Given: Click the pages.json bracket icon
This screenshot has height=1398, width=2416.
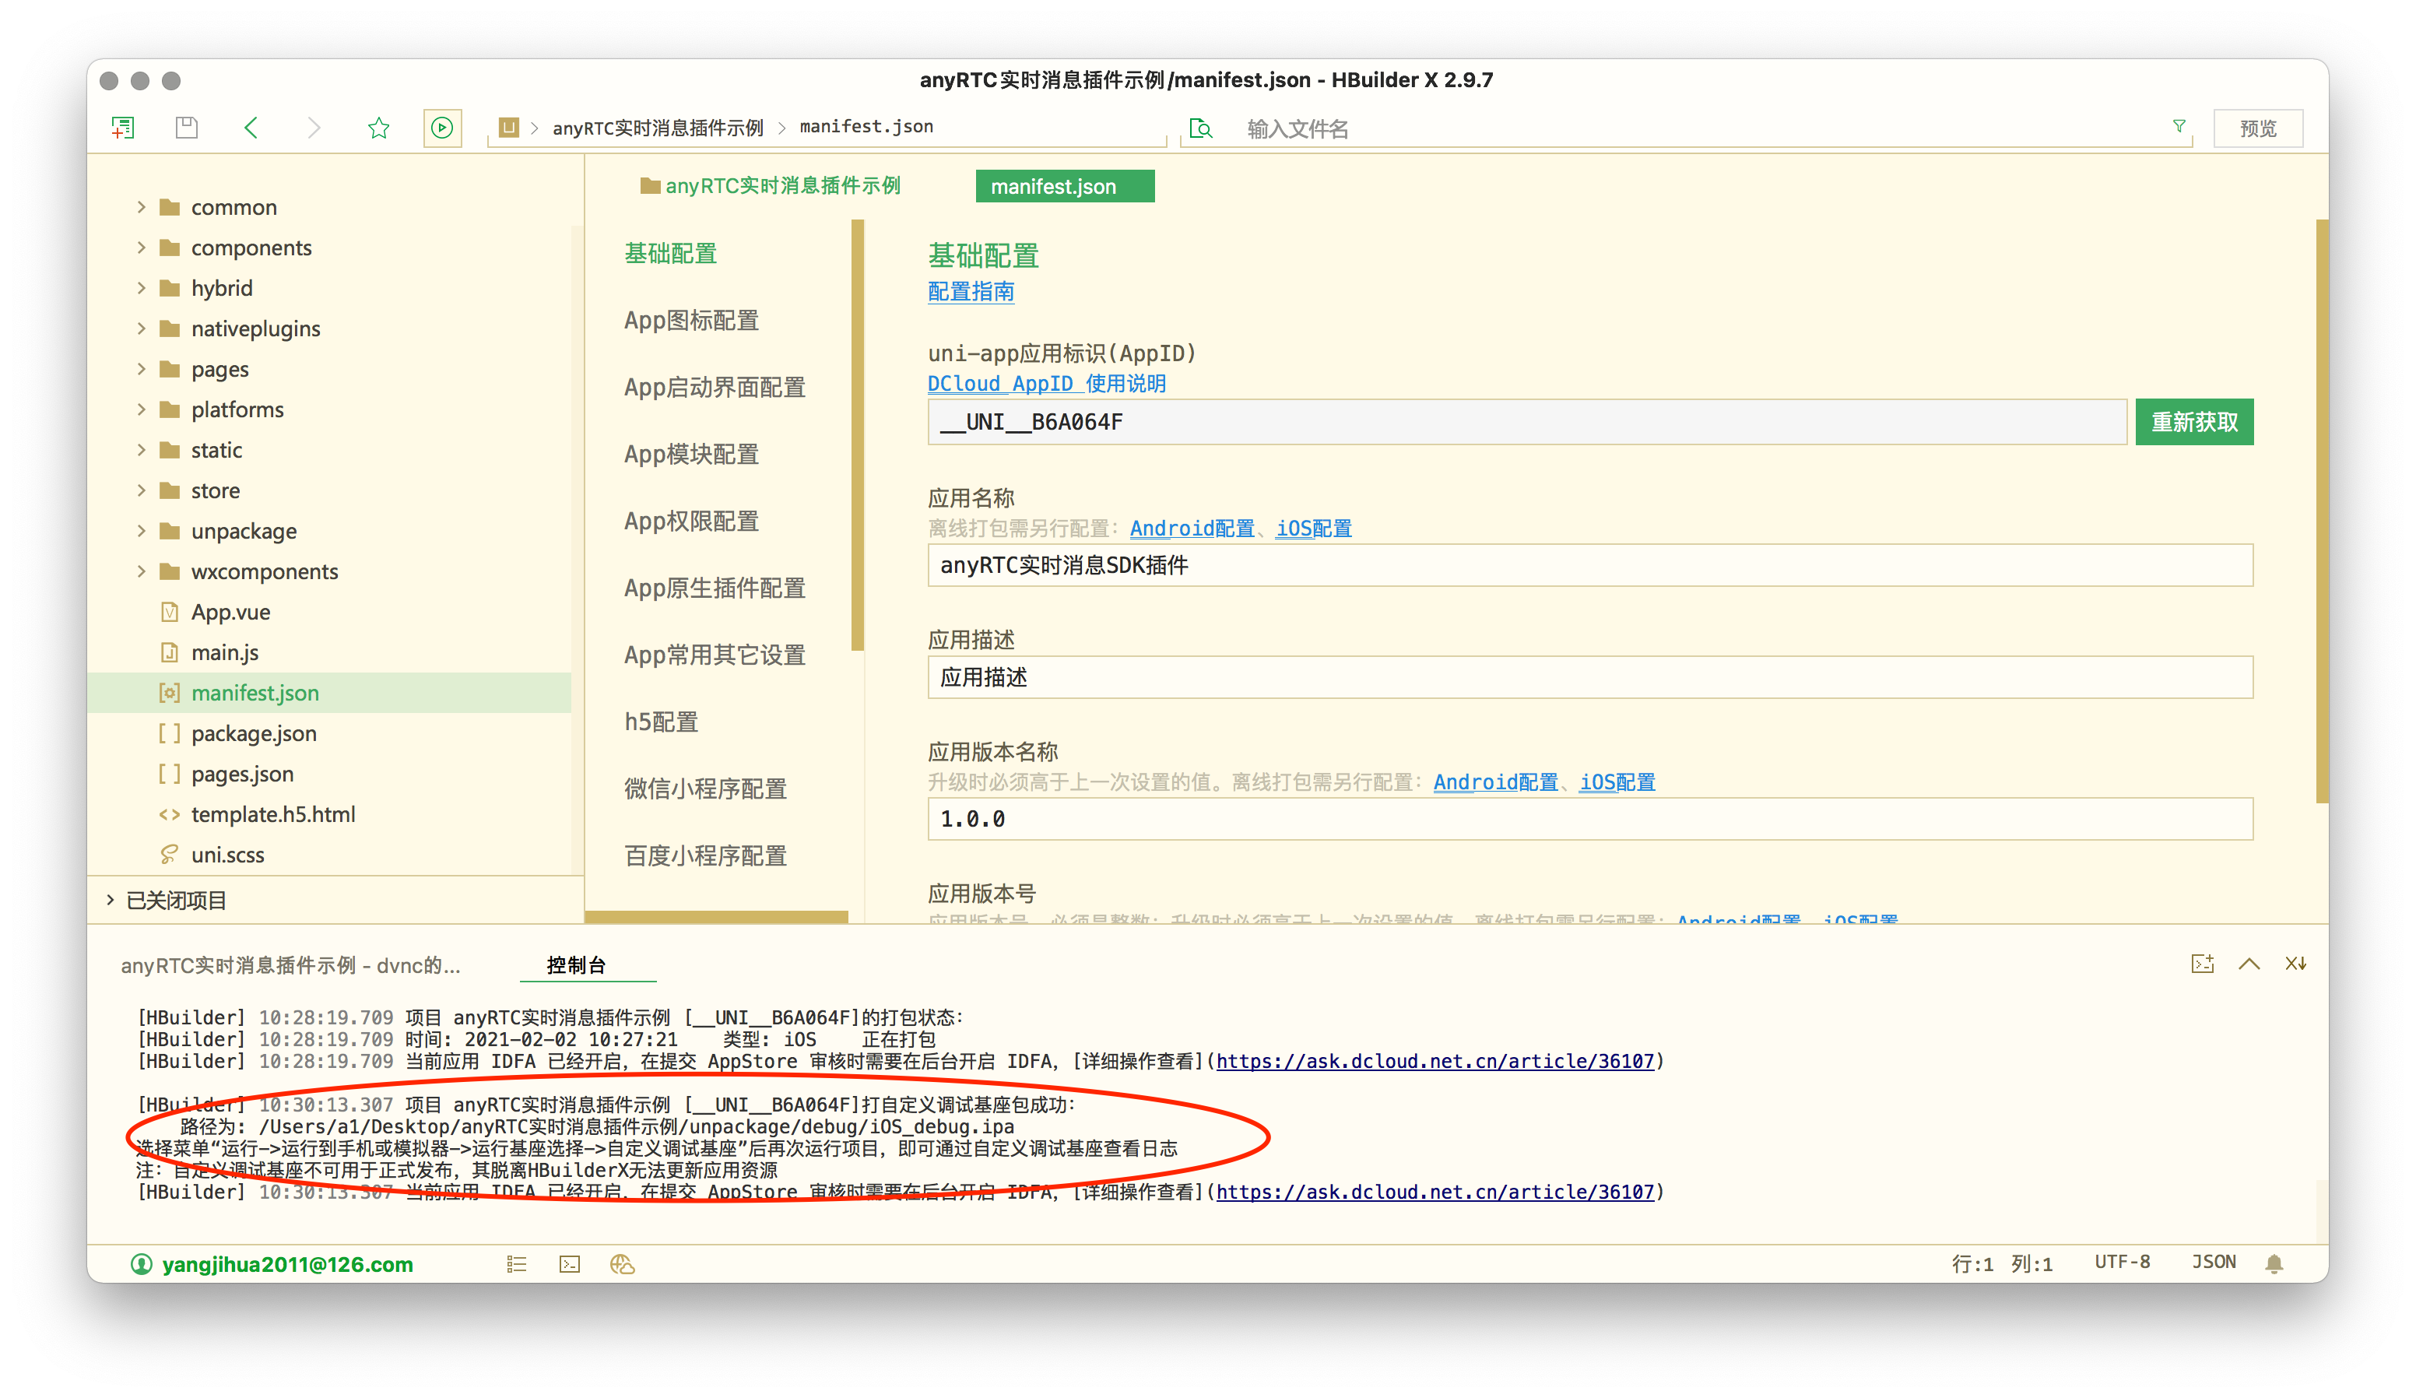Looking at the screenshot, I should (170, 773).
